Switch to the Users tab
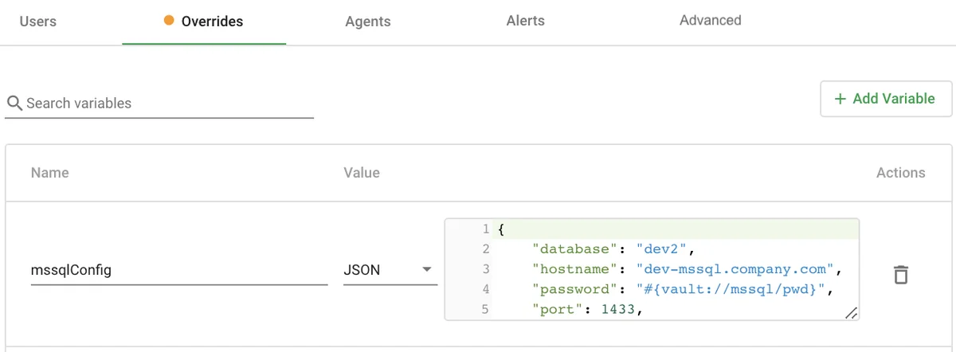The width and height of the screenshot is (956, 352). (37, 22)
